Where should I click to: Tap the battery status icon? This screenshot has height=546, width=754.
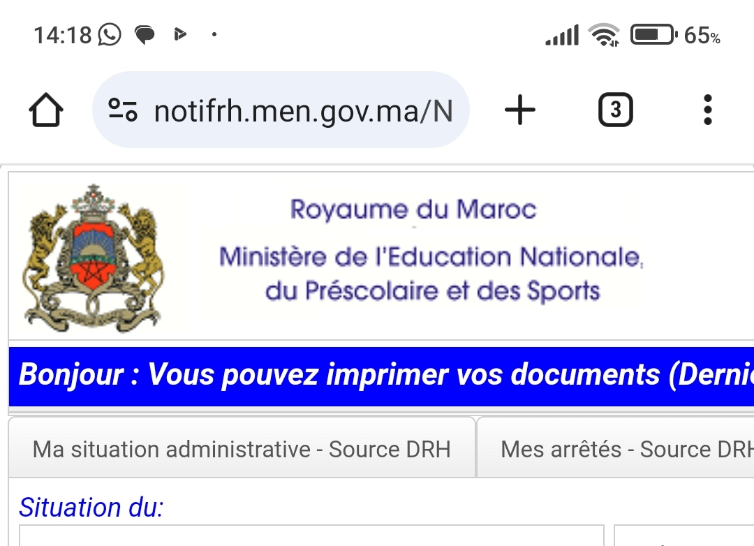click(653, 34)
